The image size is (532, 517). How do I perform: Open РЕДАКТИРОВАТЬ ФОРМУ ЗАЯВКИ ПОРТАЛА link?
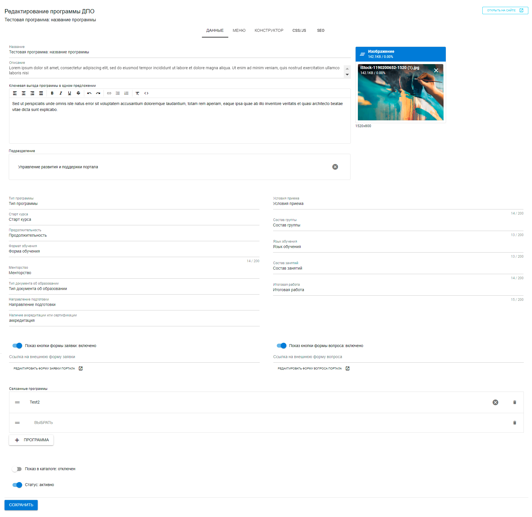(x=48, y=368)
